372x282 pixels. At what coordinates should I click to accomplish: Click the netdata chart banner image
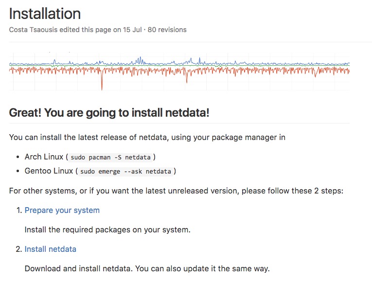click(x=179, y=70)
